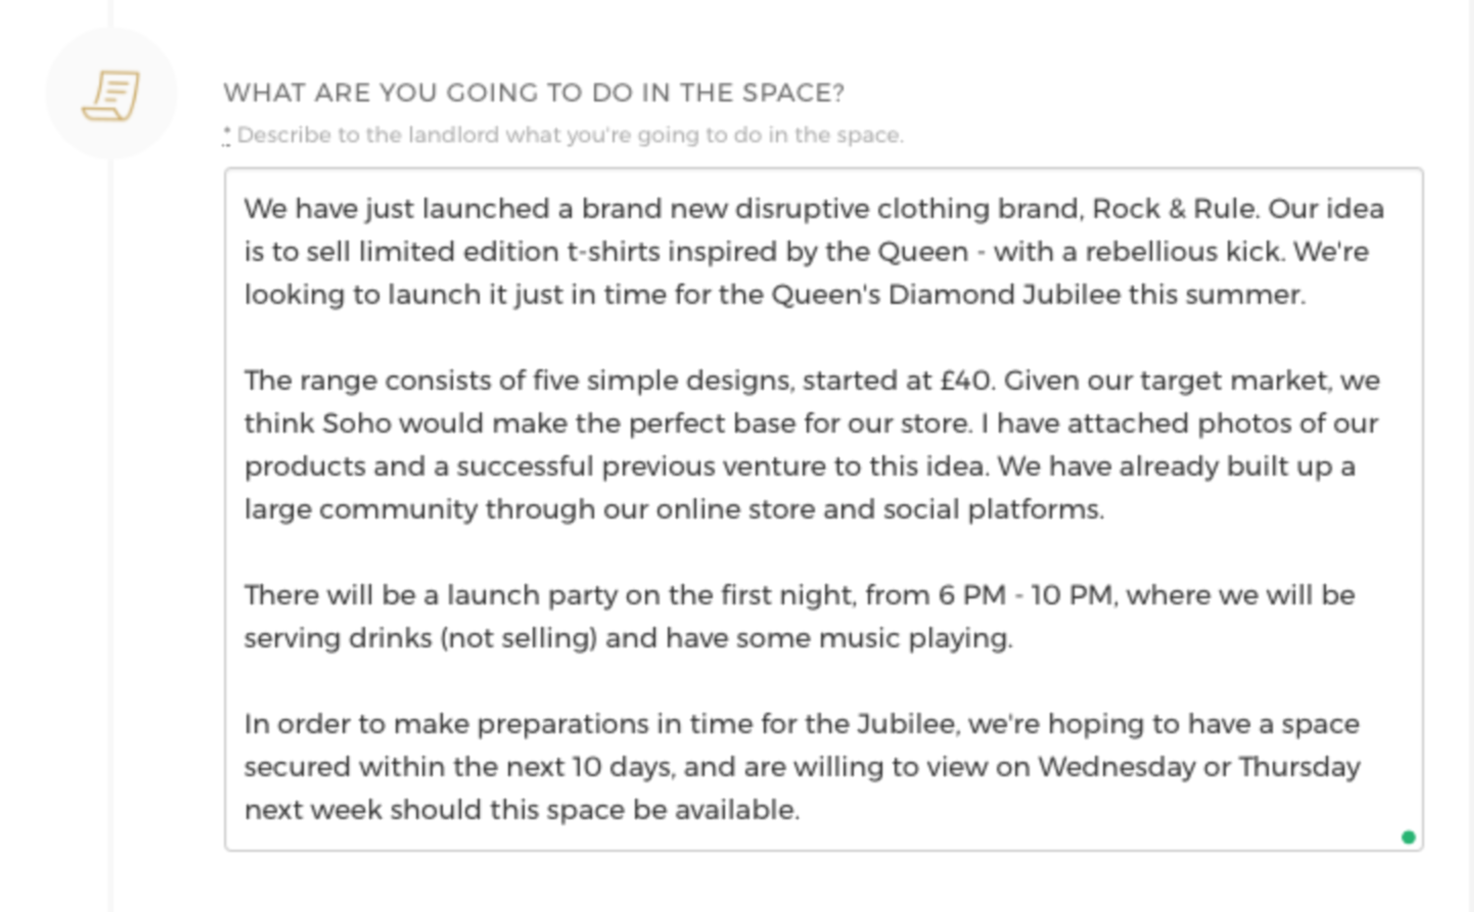The height and width of the screenshot is (912, 1474).
Task: Click the word 'Wednesday' in last paragraph
Action: point(1116,767)
